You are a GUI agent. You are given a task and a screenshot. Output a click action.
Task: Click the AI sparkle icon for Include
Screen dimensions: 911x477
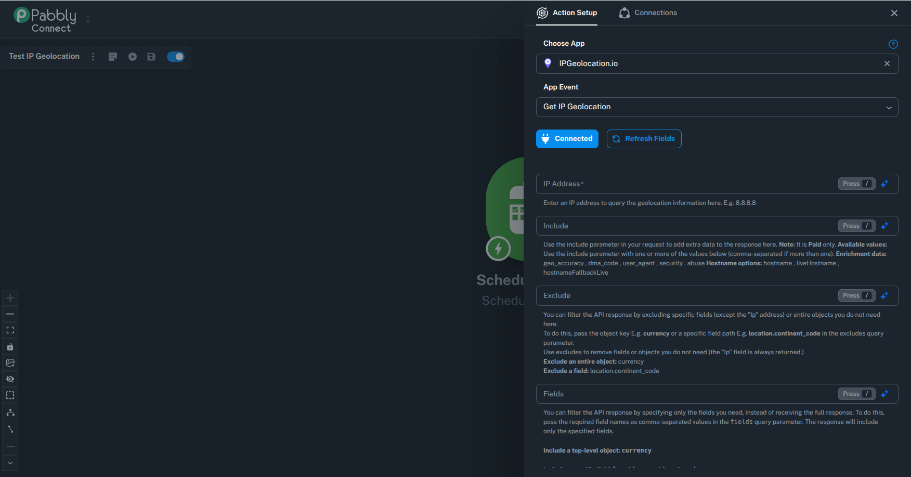pyautogui.click(x=884, y=226)
